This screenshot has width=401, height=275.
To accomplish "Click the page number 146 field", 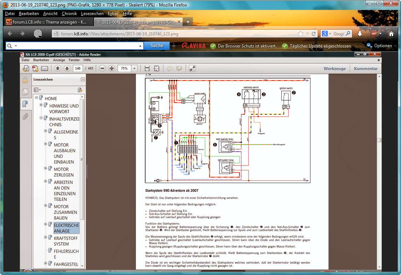I will [x=78, y=69].
